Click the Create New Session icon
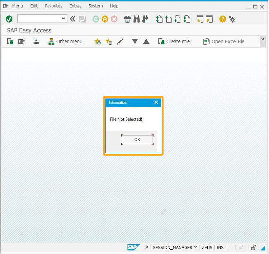 pos(200,19)
